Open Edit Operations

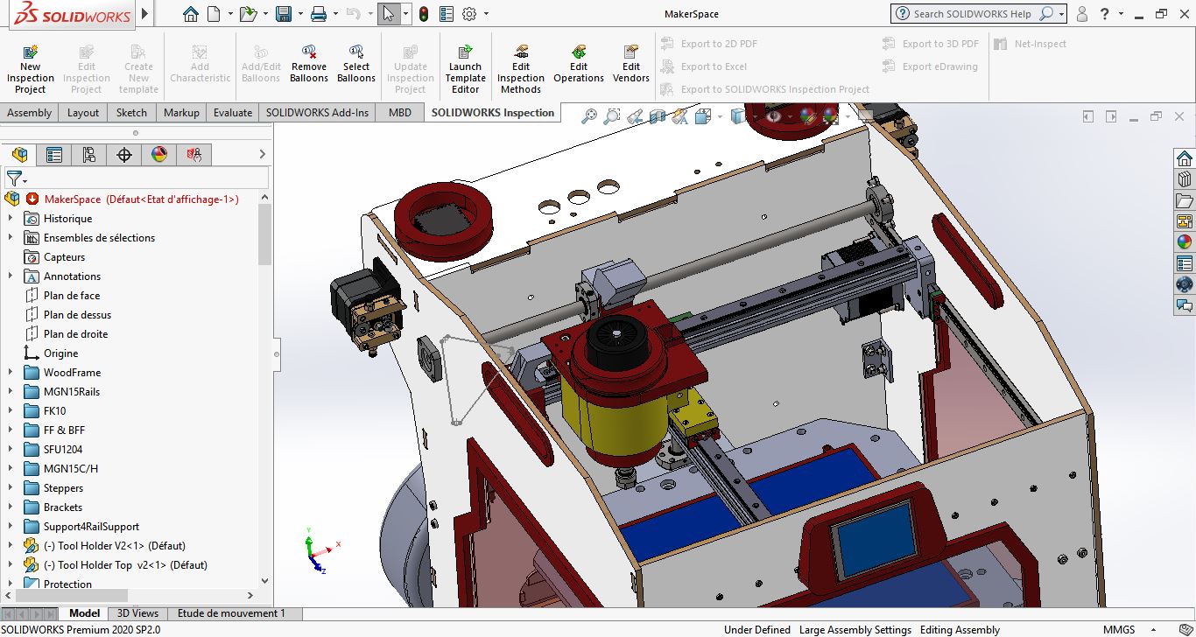pyautogui.click(x=579, y=64)
